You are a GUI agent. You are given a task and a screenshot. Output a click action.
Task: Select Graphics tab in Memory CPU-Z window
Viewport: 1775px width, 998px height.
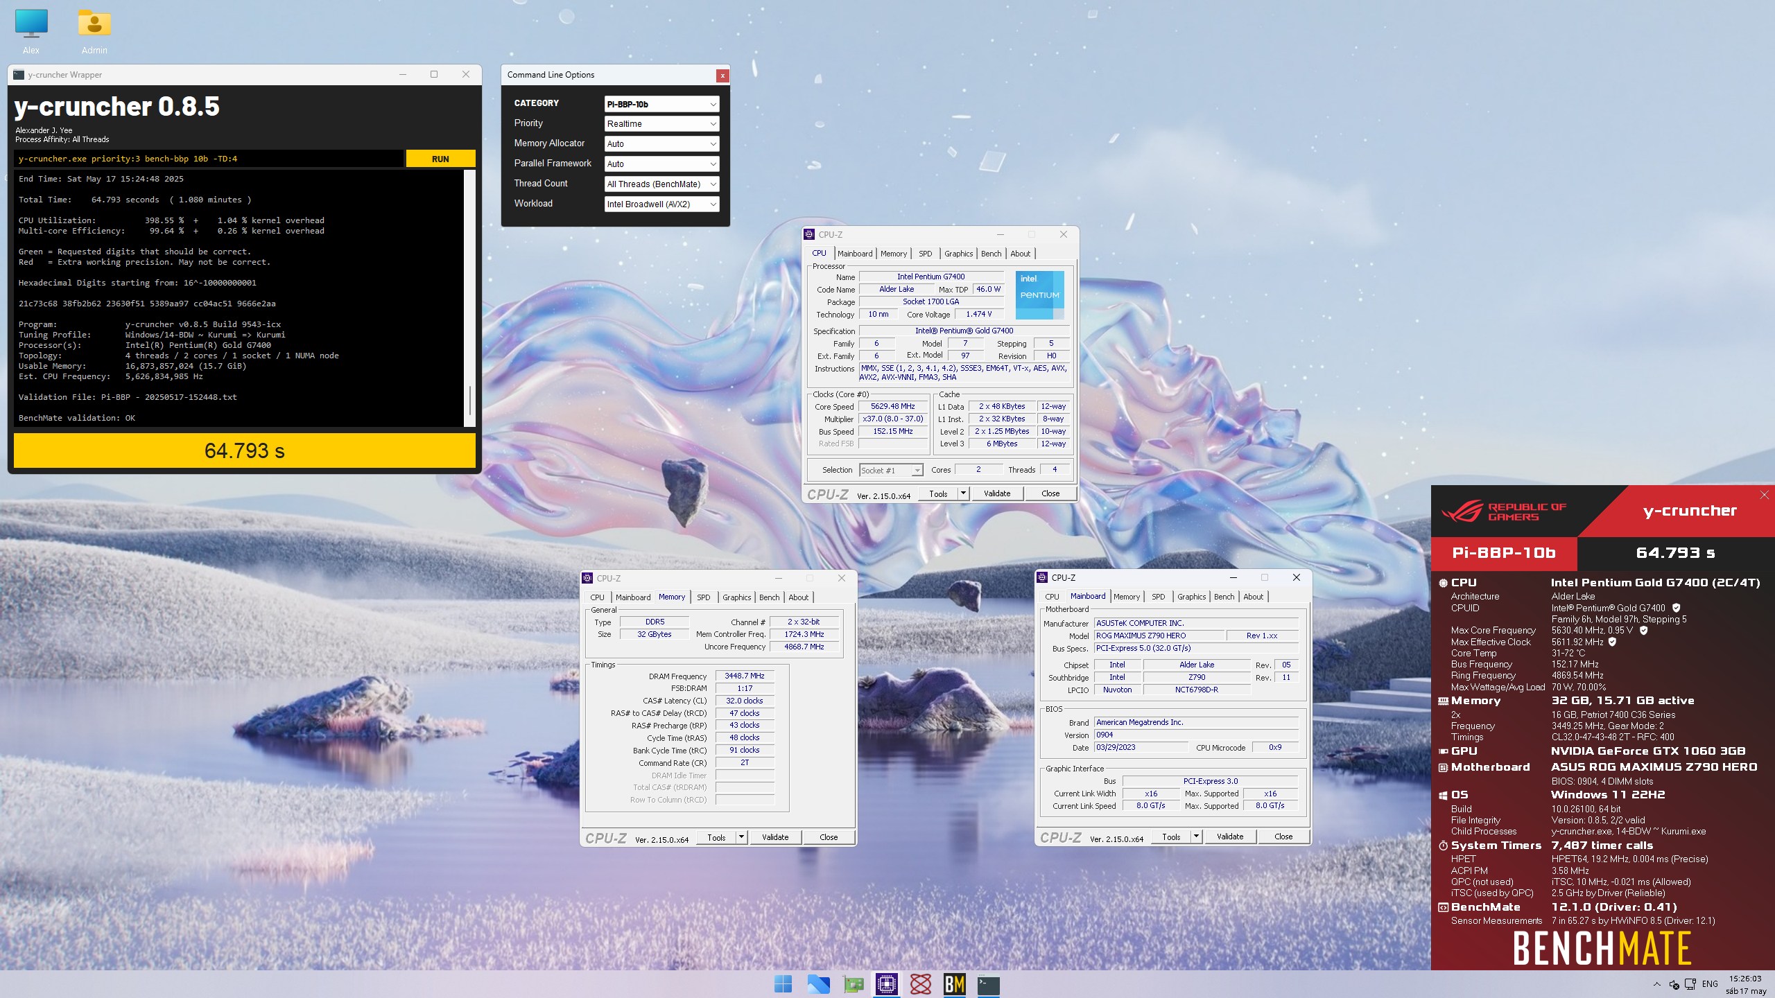[736, 597]
